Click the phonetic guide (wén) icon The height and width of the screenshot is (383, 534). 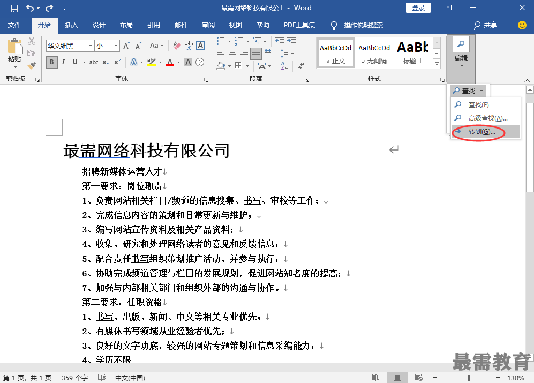point(189,46)
